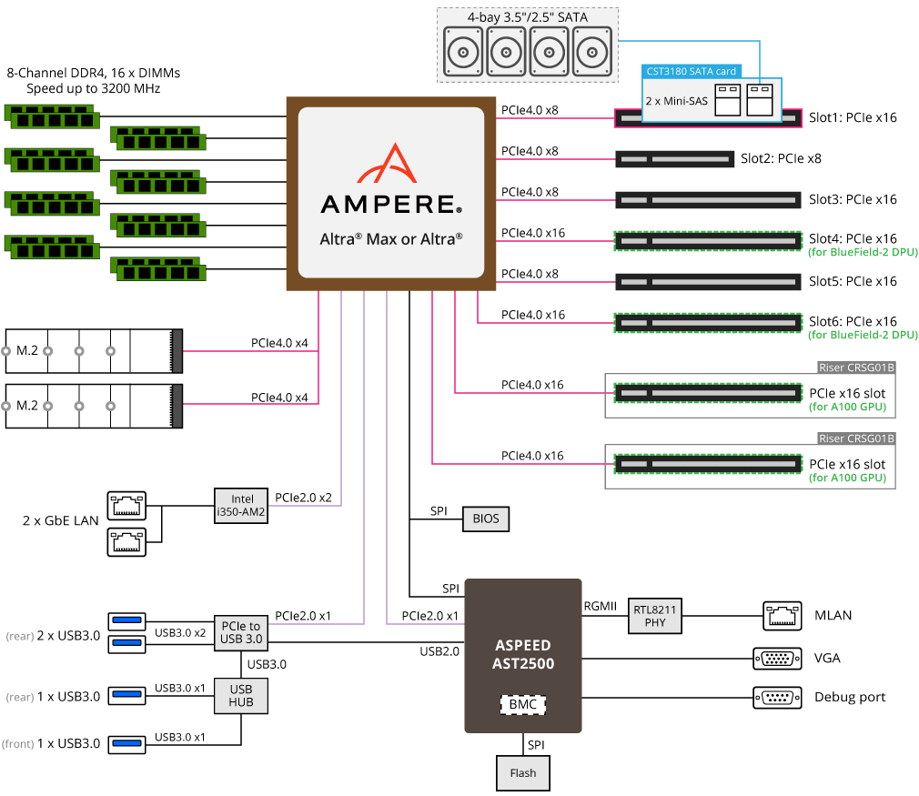Click the "Slot1: PCIe x16" label
The width and height of the screenshot is (919, 796).
point(853,118)
